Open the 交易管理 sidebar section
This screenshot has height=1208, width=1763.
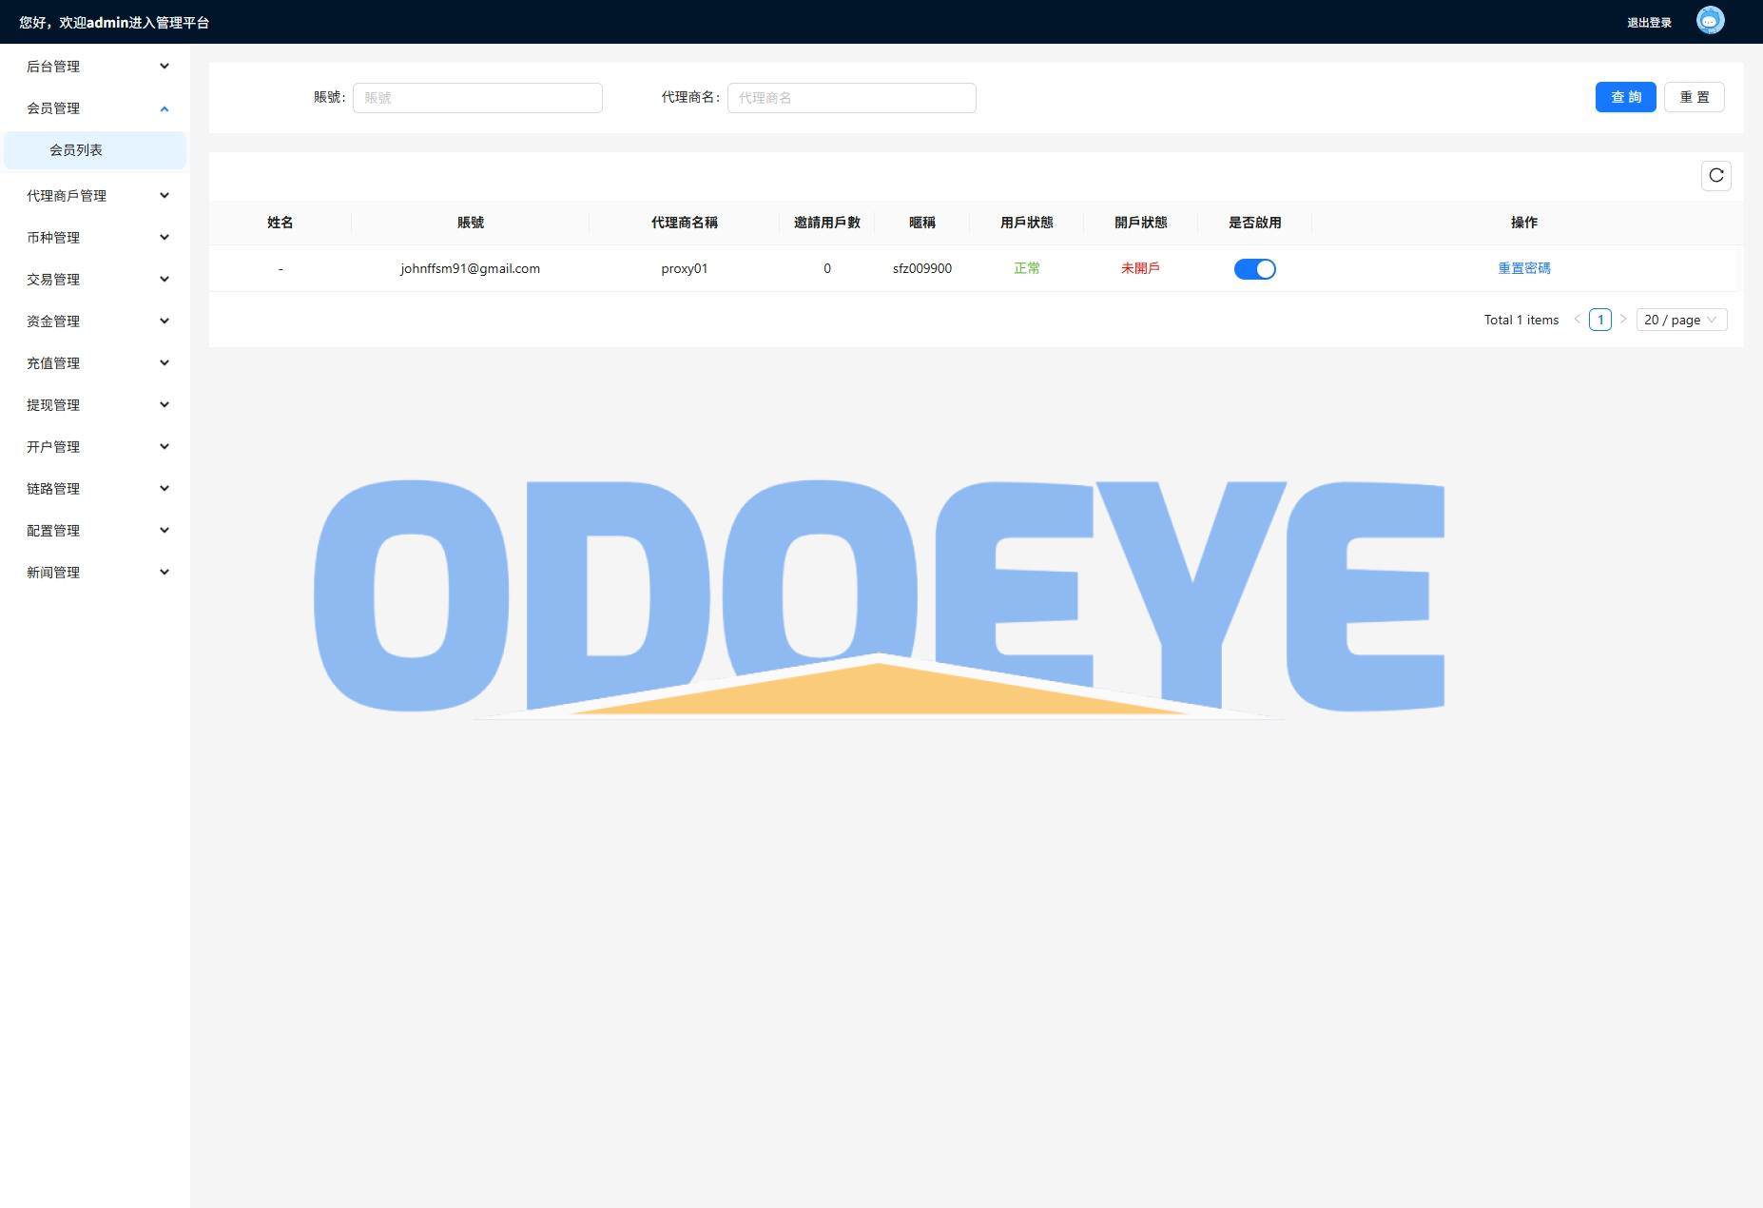[x=95, y=280]
